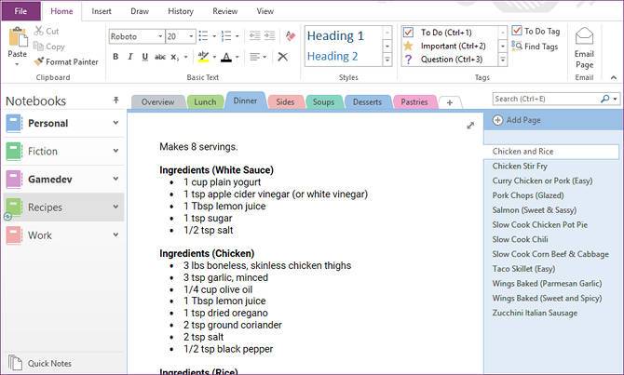Open font color dropdown arrow

(x=237, y=57)
